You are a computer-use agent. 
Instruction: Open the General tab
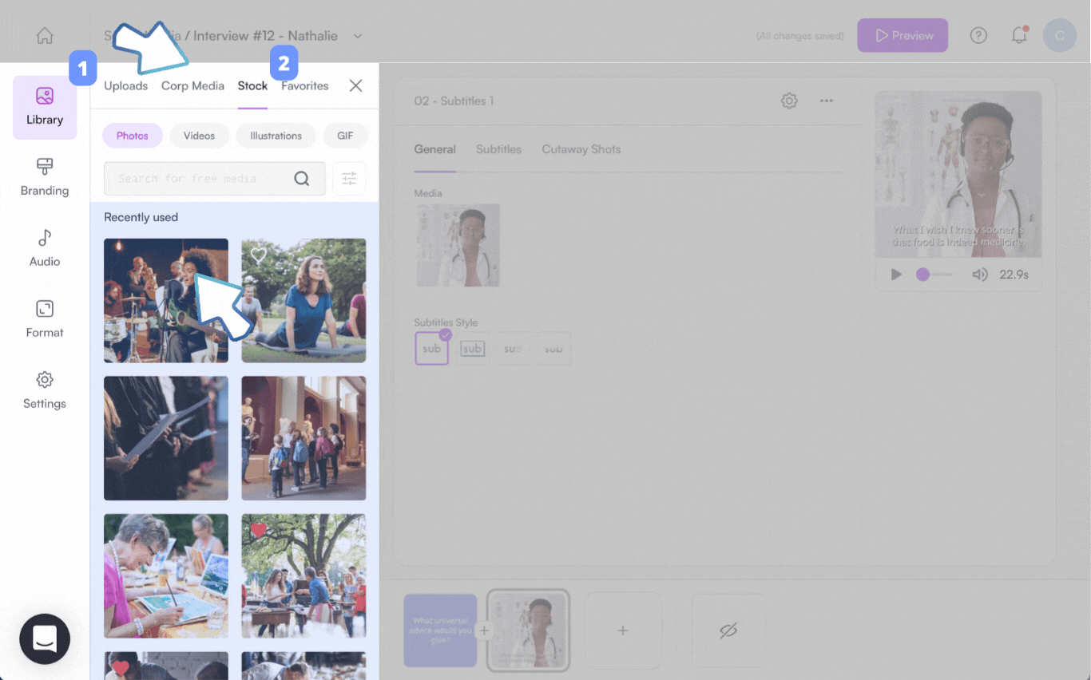(x=435, y=149)
